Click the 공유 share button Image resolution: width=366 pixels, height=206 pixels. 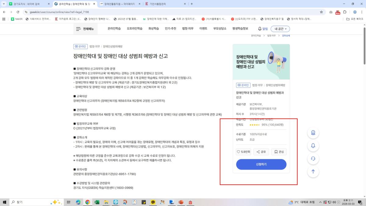[x=261, y=152]
